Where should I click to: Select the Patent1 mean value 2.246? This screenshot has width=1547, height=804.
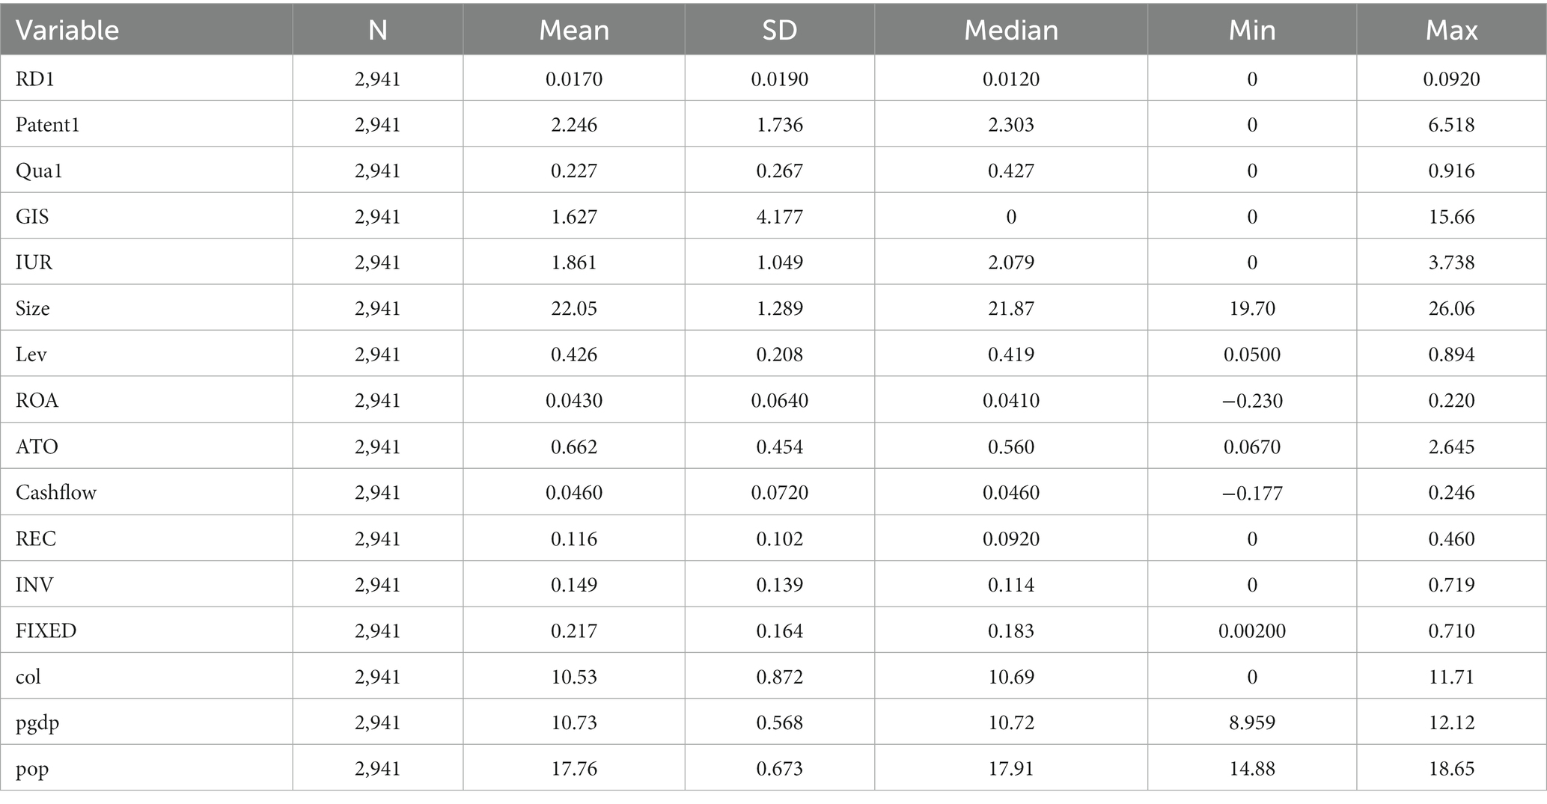tap(574, 125)
